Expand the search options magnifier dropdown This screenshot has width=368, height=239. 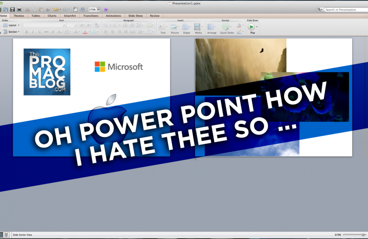pos(320,10)
